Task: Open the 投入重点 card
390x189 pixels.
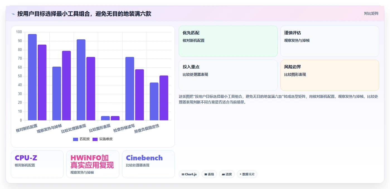Action: tap(228, 75)
